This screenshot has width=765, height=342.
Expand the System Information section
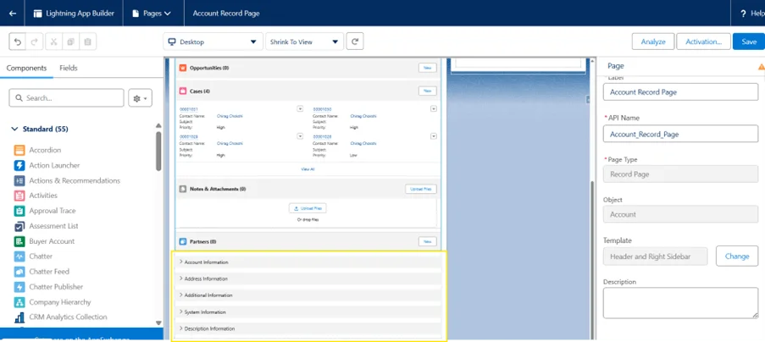(308, 312)
